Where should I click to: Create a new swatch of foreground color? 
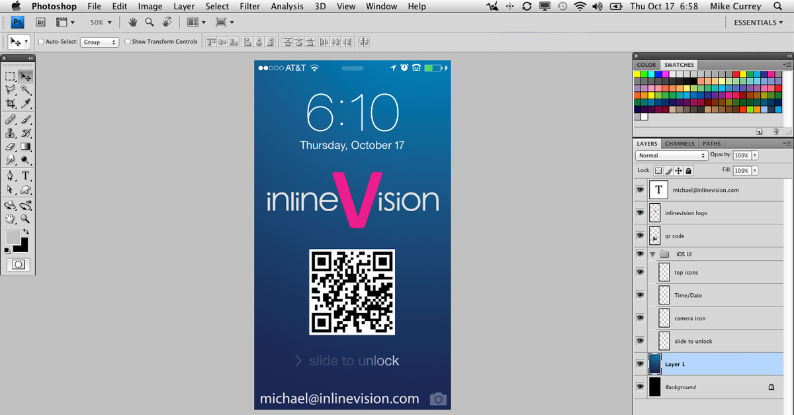click(x=760, y=132)
